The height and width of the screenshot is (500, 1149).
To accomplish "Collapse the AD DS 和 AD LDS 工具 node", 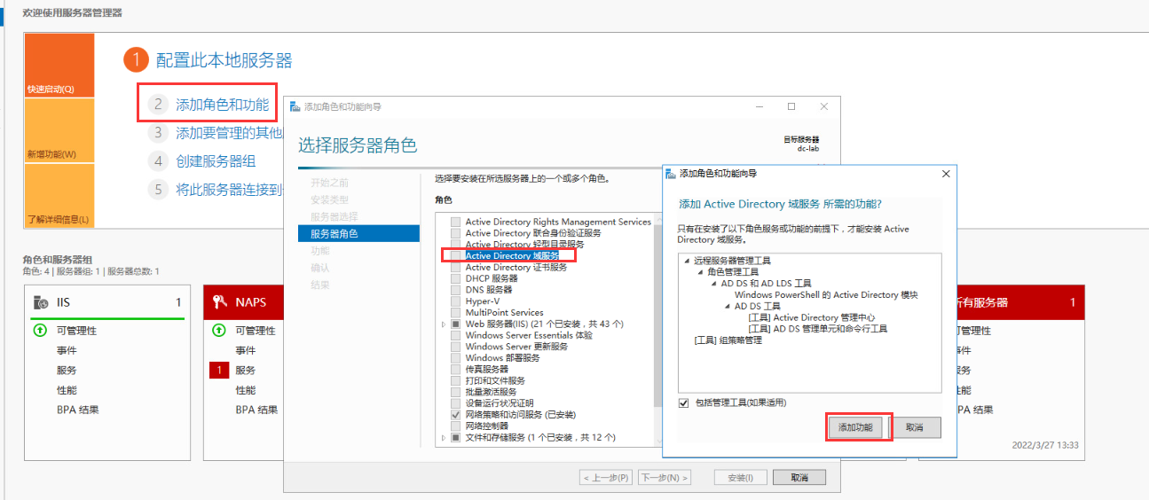I will [713, 284].
